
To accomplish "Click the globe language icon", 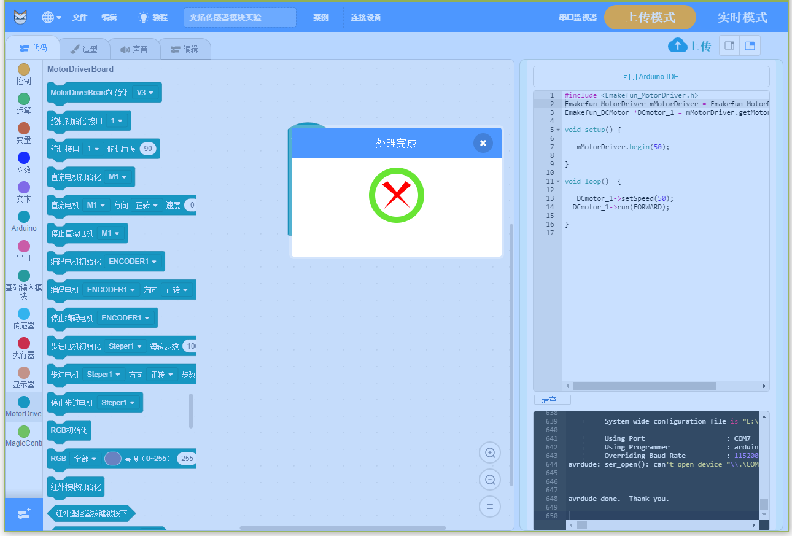I will (x=49, y=17).
